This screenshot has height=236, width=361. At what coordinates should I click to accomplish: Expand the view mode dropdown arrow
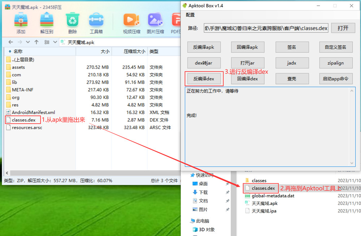[x=55, y=42]
